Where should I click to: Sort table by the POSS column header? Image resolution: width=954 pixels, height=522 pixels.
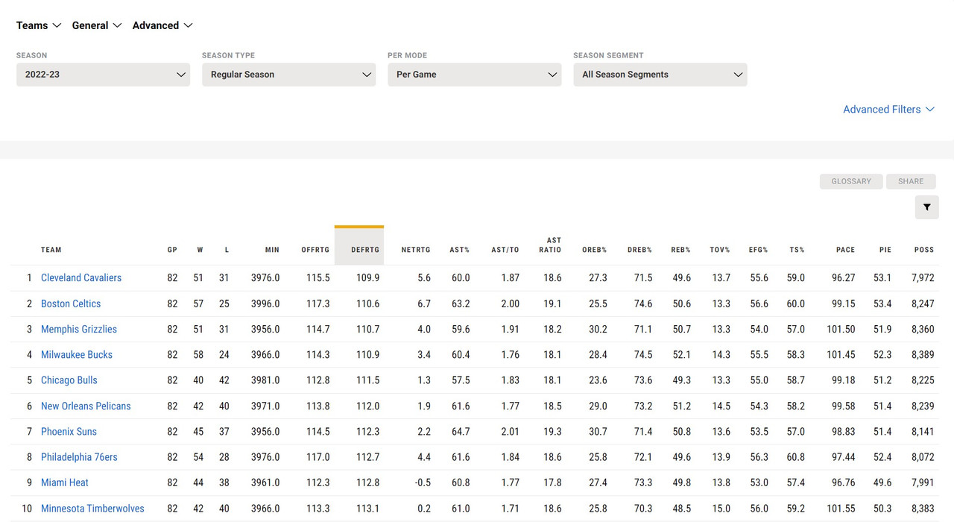coord(924,250)
